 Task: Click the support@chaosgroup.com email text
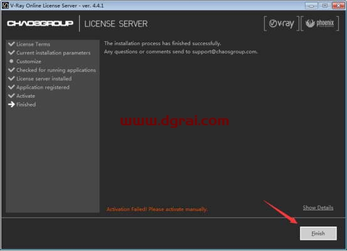[224, 52]
